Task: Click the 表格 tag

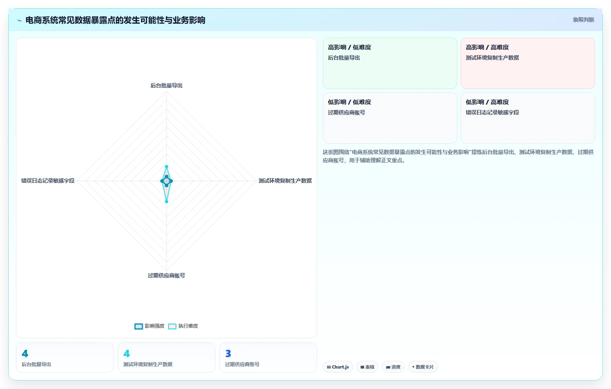Action: tap(367, 367)
